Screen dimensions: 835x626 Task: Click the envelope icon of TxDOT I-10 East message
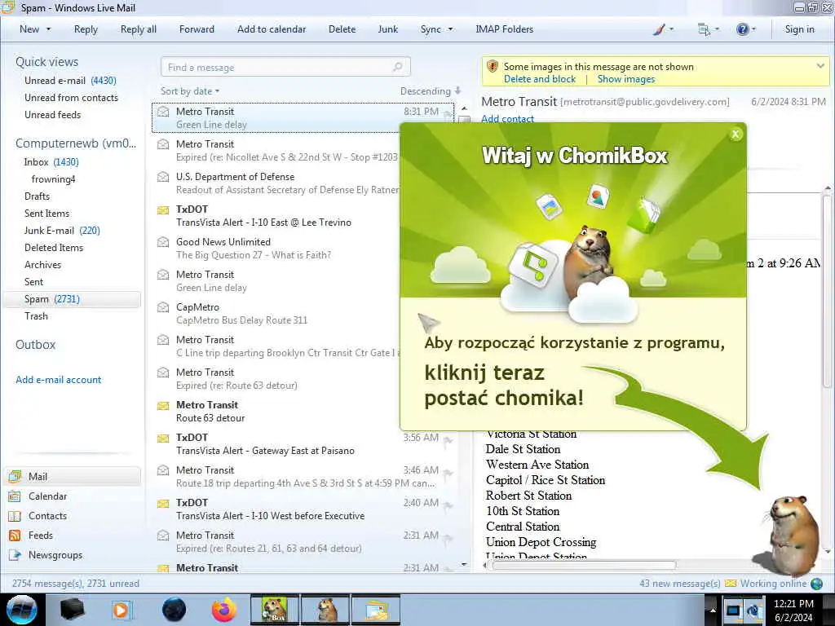tap(163, 209)
